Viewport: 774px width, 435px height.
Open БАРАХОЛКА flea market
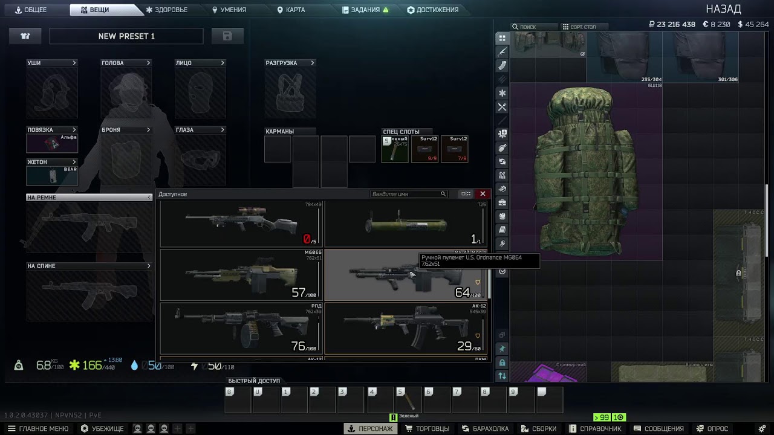485,428
